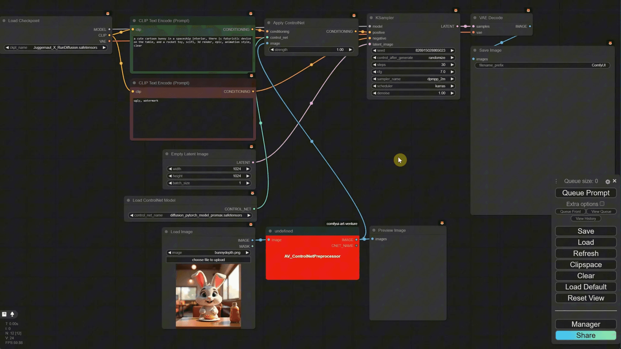Click the rocket badge on Empty Latent Image

pos(251,146)
